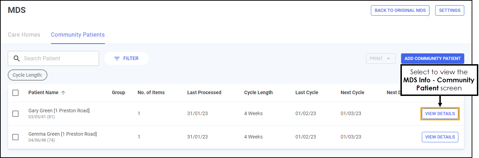Click the search magnifier icon

tap(16, 59)
